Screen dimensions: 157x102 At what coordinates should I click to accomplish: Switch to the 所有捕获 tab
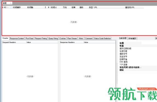[132, 38]
